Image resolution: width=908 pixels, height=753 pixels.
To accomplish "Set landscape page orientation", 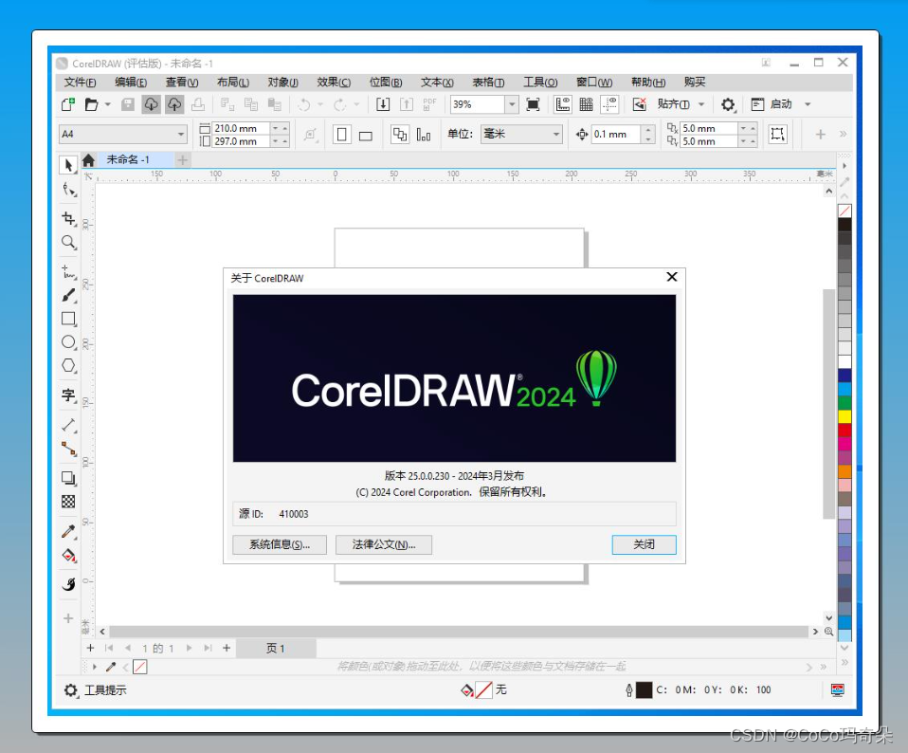I will point(366,135).
